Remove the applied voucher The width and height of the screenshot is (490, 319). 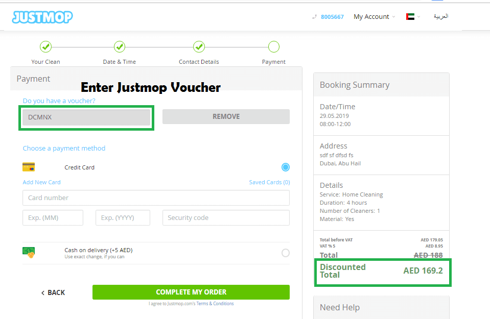point(226,116)
